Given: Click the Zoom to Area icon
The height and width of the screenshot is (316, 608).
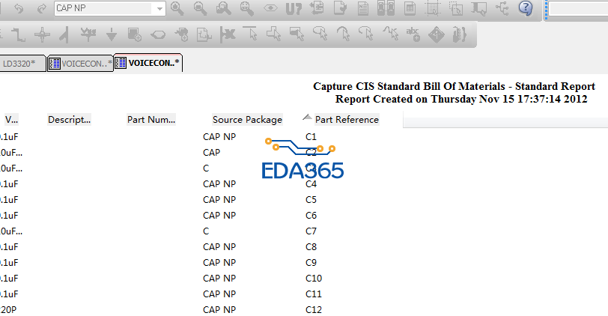Looking at the screenshot, I should 224,8.
